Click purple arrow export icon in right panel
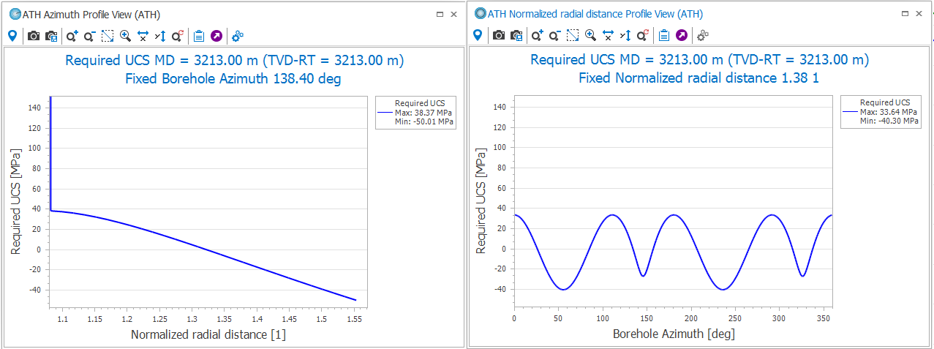The image size is (934, 349). point(682,35)
